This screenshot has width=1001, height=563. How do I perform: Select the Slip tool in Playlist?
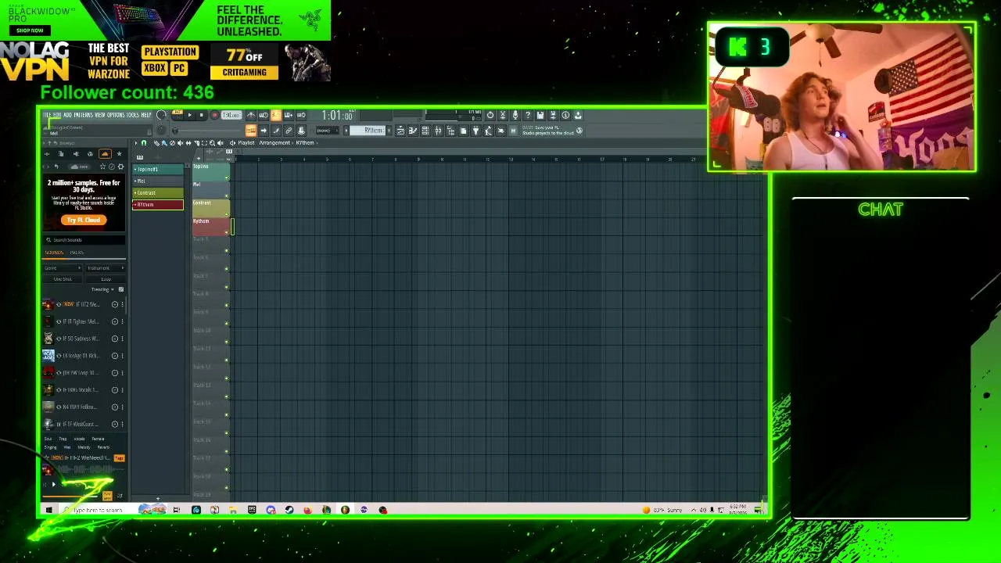coord(188,143)
